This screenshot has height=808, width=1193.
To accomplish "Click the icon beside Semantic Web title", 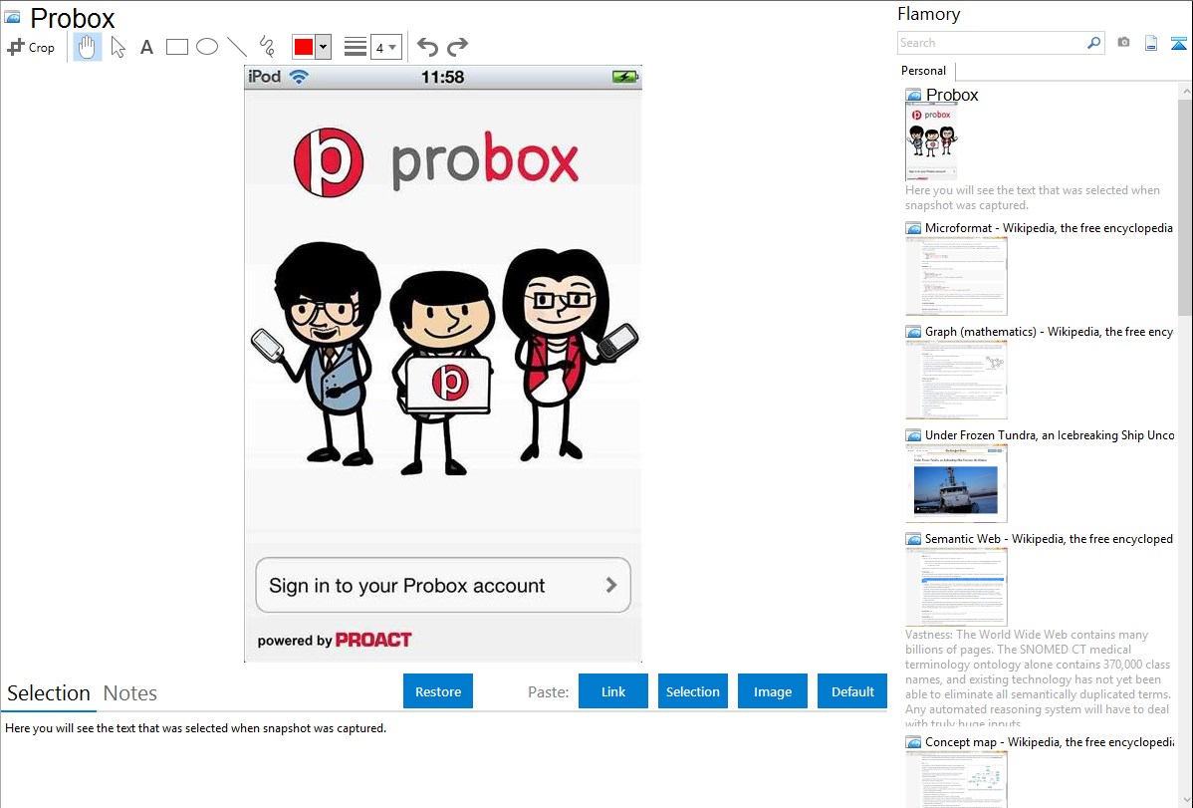I will (913, 538).
